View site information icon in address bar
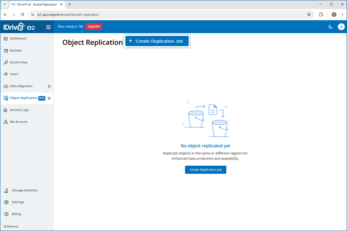347x231 pixels. [32, 15]
